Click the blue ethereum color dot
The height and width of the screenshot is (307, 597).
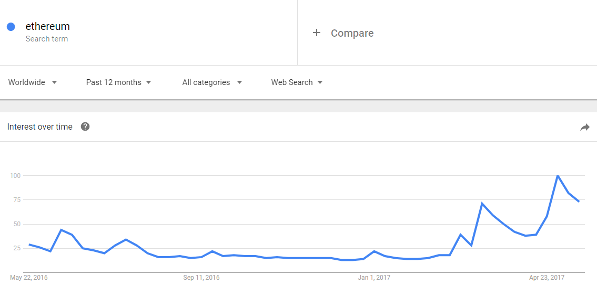pyautogui.click(x=11, y=27)
